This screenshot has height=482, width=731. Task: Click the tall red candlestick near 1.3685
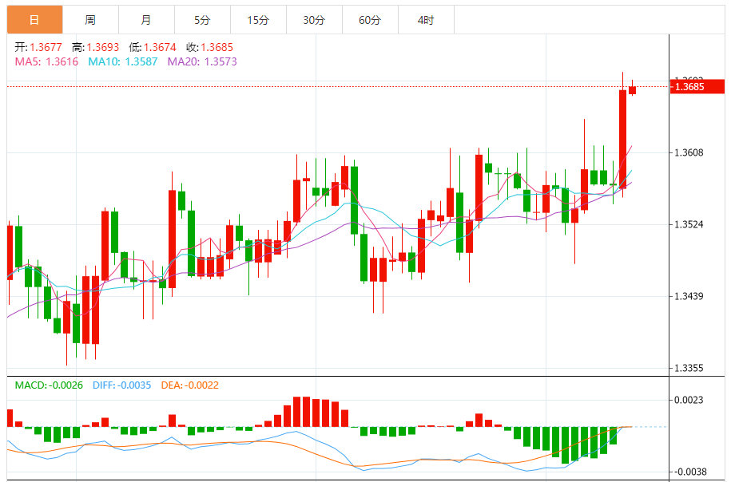coord(622,139)
